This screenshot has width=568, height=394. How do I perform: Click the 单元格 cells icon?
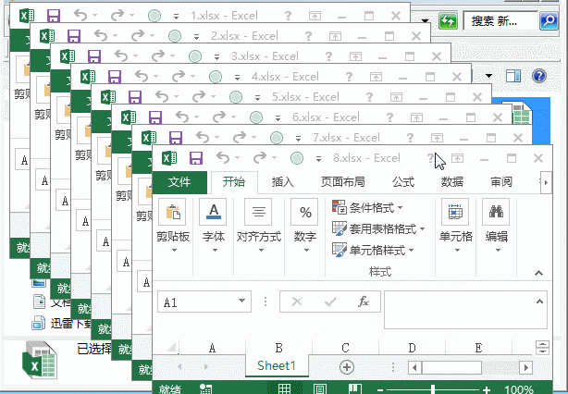(455, 212)
